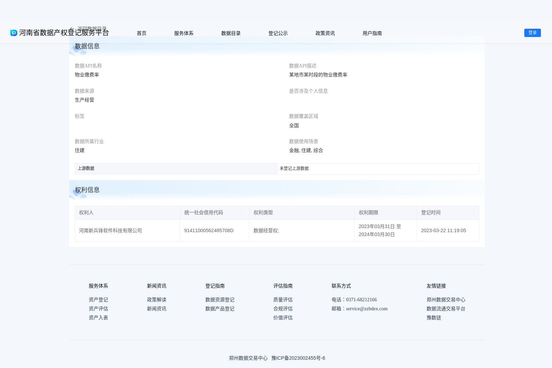
Task: Click the 金融, 住建, 综合 usage scenarios
Action: tap(306, 150)
